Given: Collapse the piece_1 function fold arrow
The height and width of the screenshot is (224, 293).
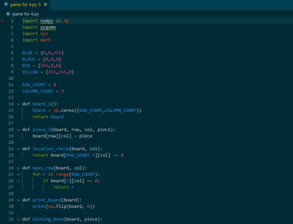Looking at the screenshot, I should tap(18, 130).
